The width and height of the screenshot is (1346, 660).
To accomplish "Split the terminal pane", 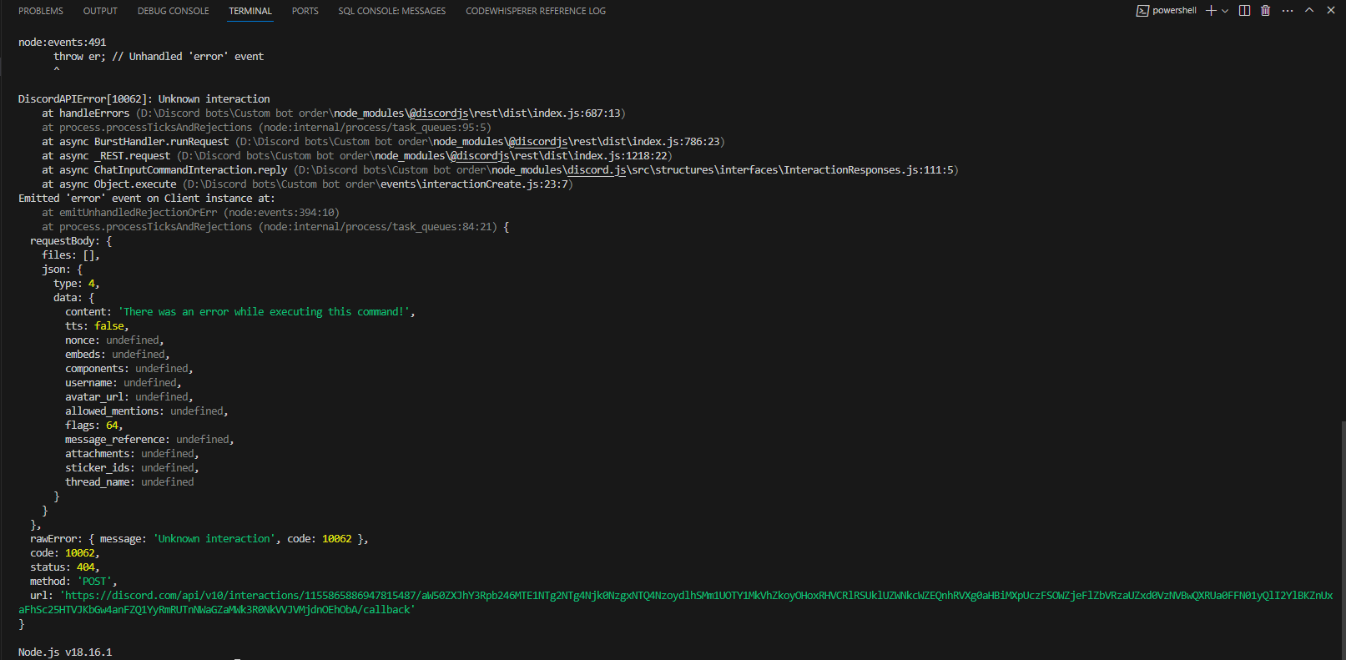I will point(1244,11).
